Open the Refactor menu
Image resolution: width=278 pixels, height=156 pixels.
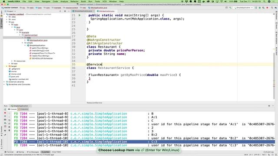click(x=74, y=1)
